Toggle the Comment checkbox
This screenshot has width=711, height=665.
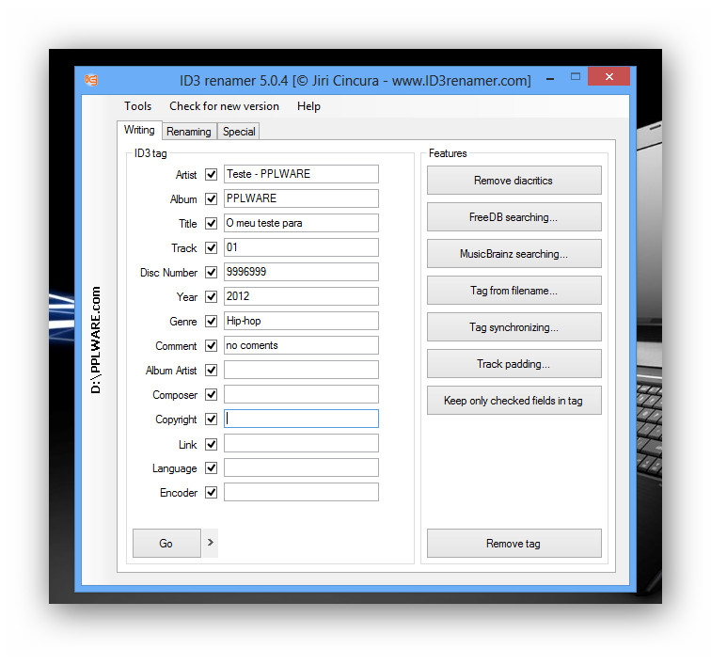click(x=211, y=345)
